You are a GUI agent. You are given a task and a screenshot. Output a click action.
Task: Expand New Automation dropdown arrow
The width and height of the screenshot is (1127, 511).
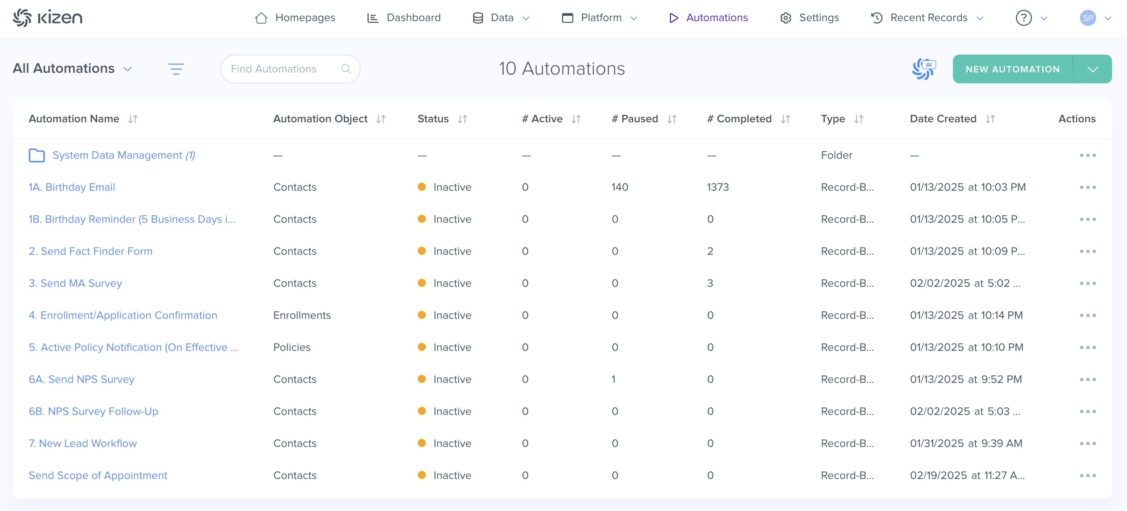coord(1092,69)
